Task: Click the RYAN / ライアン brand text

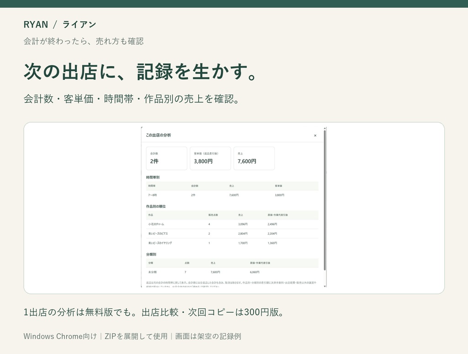Action: [60, 25]
